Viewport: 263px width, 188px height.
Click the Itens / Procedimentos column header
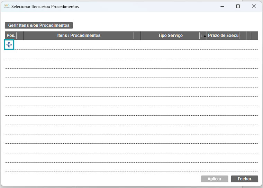79,36
